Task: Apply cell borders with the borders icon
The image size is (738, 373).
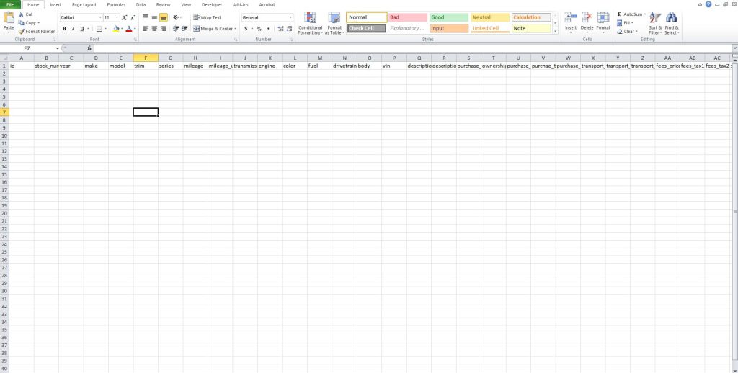Action: [99, 29]
